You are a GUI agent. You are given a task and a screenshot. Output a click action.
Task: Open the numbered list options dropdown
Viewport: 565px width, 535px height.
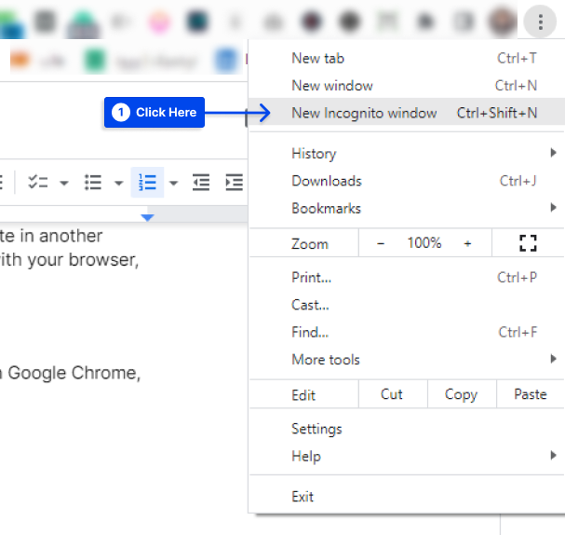(x=173, y=183)
